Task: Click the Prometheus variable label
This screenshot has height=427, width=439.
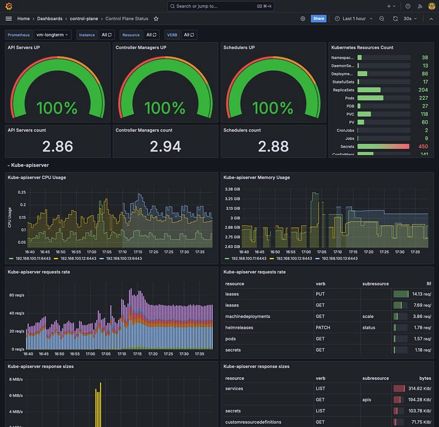Action: click(19, 35)
